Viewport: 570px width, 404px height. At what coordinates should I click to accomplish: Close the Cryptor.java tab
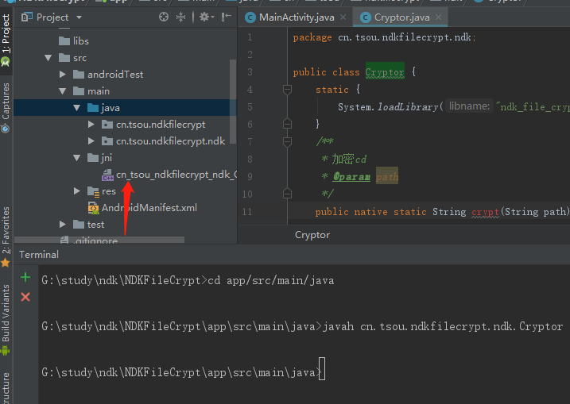click(438, 17)
